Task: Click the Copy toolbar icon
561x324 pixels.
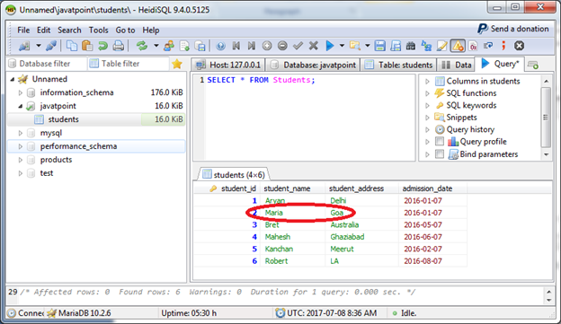Action: click(72, 46)
